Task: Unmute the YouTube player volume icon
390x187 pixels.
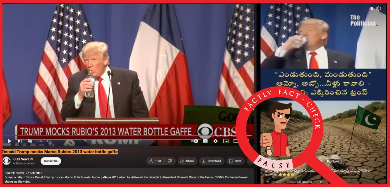Action: pyautogui.click(x=30, y=141)
